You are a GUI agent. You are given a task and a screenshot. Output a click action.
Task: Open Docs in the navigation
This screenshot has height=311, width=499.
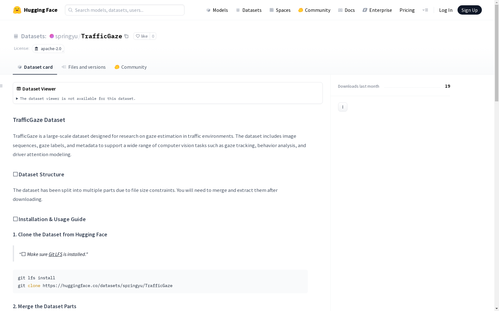click(346, 10)
